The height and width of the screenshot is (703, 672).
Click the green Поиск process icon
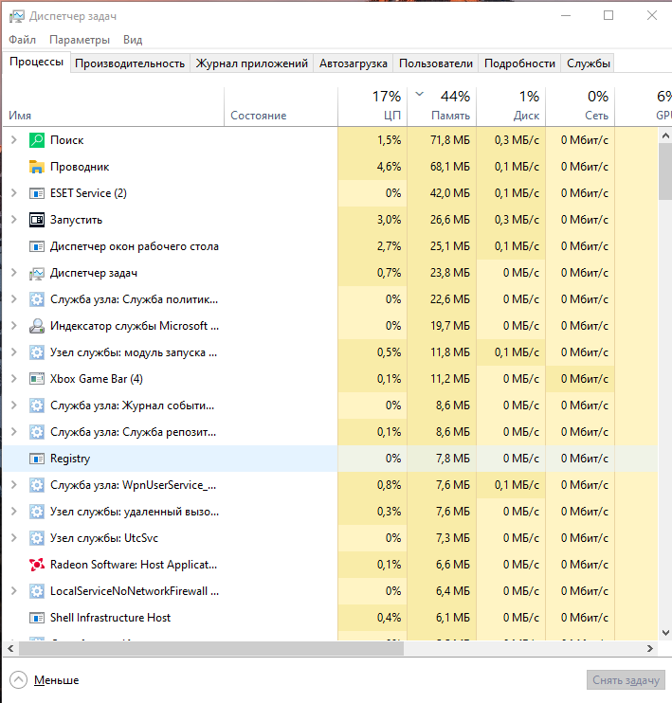[x=37, y=140]
